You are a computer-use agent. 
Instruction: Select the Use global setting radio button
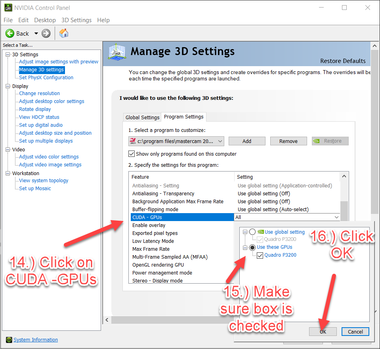click(x=252, y=232)
